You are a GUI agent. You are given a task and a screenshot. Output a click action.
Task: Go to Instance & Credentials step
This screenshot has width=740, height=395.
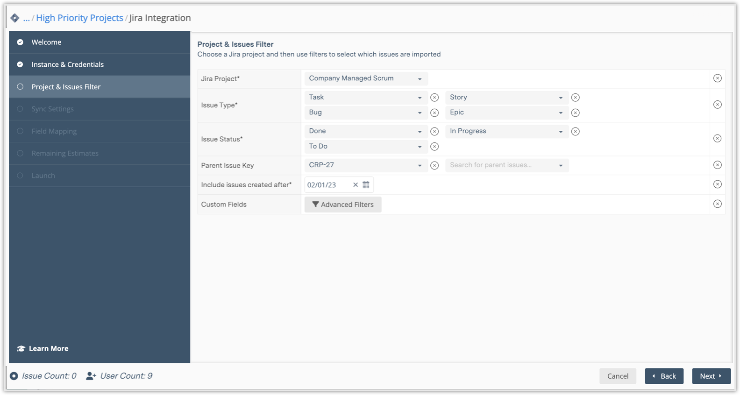pyautogui.click(x=67, y=64)
